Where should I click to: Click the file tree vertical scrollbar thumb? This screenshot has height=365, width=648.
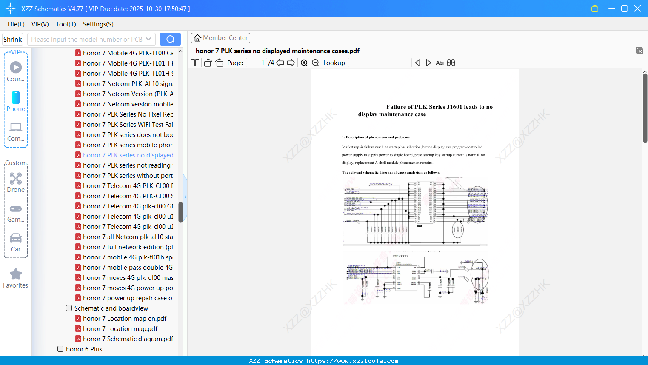180,212
